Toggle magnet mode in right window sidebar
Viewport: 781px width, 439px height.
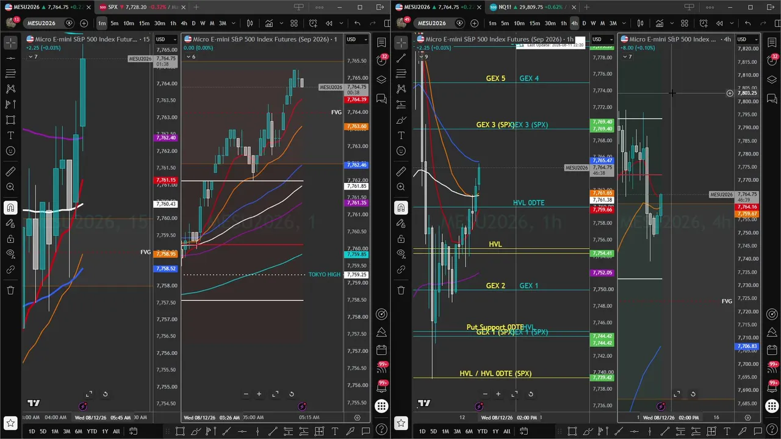401,208
